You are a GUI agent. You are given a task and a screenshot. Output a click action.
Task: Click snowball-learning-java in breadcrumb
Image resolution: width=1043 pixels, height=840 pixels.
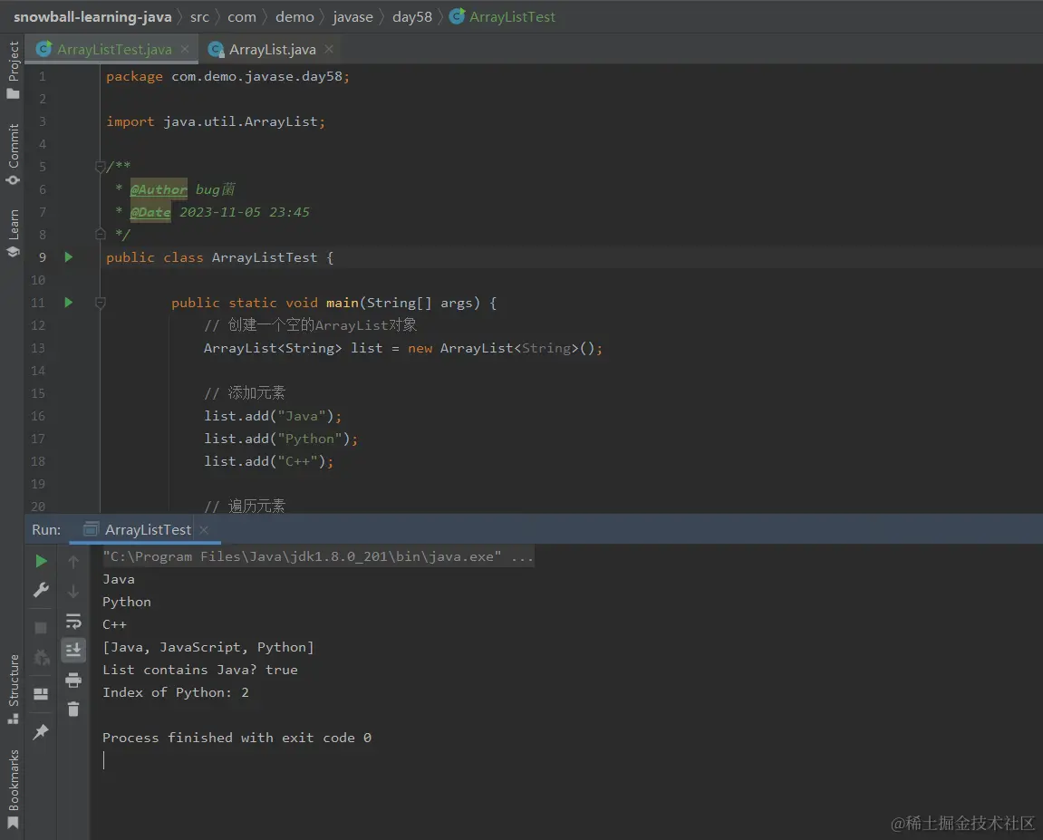(92, 16)
